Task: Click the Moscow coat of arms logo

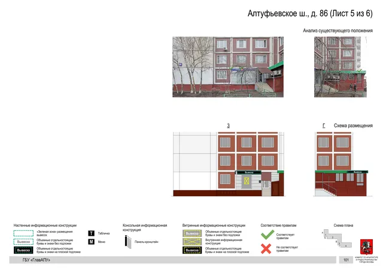Action: (x=366, y=247)
